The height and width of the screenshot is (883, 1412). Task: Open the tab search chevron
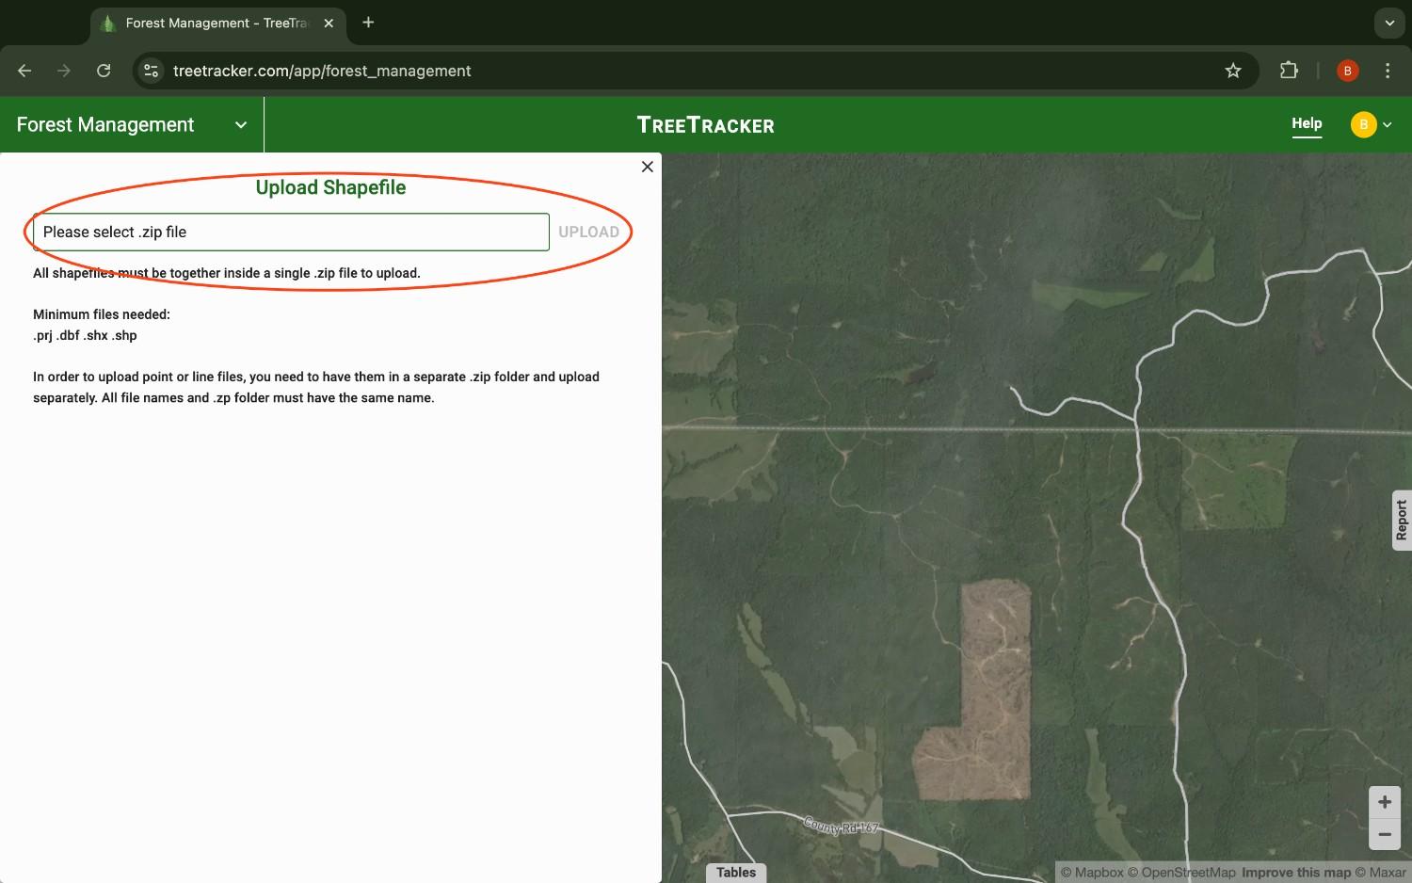(x=1388, y=23)
